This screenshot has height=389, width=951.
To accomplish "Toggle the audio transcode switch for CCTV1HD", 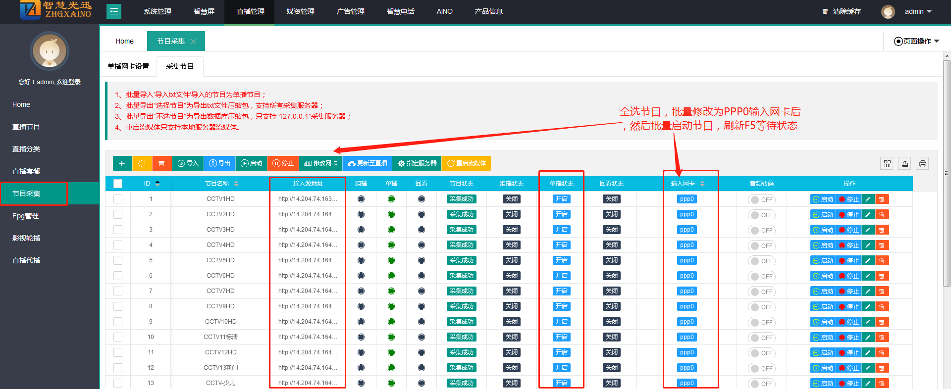I will [761, 200].
